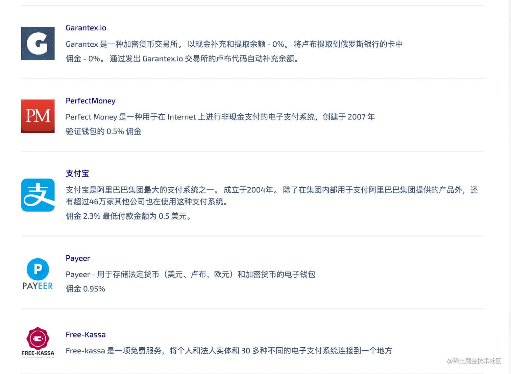
Task: Click the Payeer description about 法定货币
Action: point(191,275)
